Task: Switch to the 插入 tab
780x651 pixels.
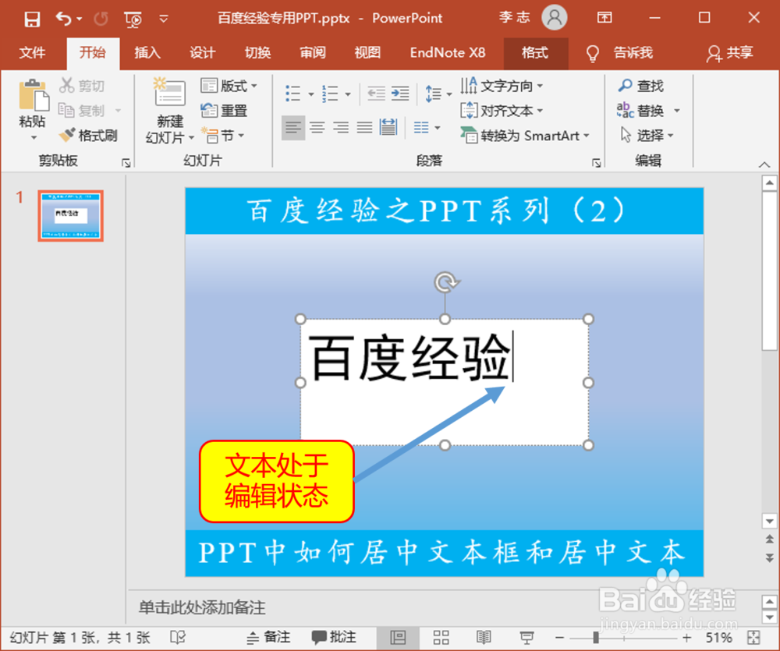Action: pos(147,52)
